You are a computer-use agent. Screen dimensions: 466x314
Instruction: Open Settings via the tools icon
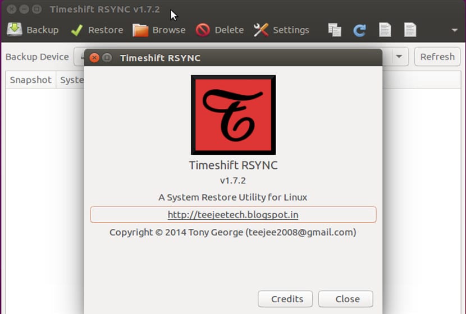[261, 30]
